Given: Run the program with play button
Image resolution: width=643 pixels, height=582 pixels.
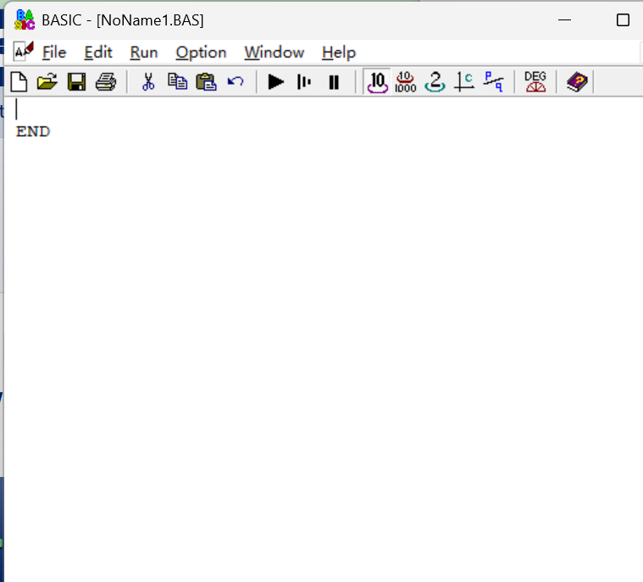Looking at the screenshot, I should click(x=275, y=81).
